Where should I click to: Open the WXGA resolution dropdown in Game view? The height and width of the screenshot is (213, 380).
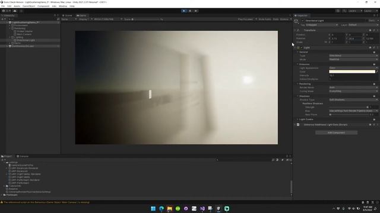tap(108, 20)
